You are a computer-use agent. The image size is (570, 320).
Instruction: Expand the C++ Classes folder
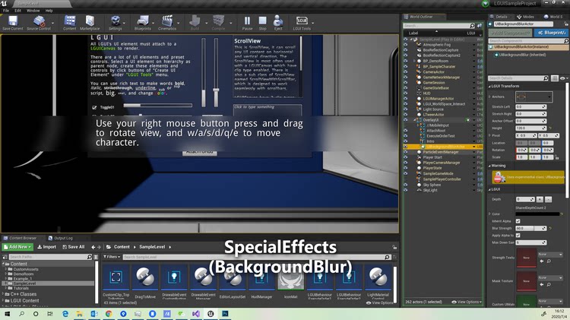point(3,294)
